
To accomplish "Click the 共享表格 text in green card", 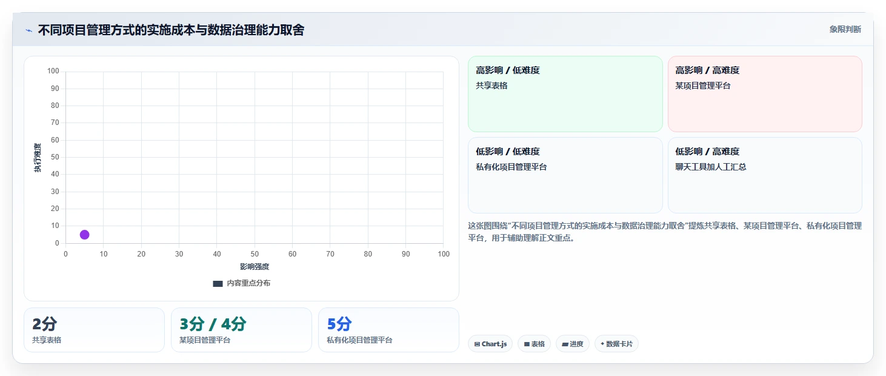I will point(492,86).
